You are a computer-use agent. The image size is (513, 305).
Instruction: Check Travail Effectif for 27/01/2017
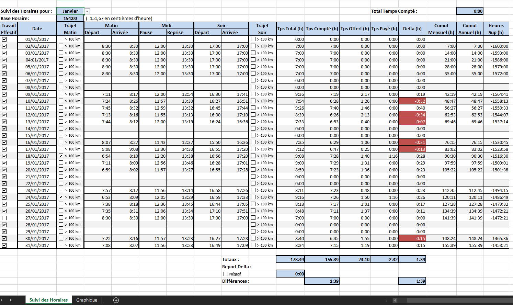[4, 218]
